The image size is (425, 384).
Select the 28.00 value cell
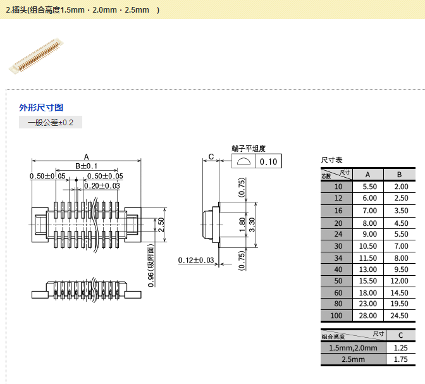point(369,315)
